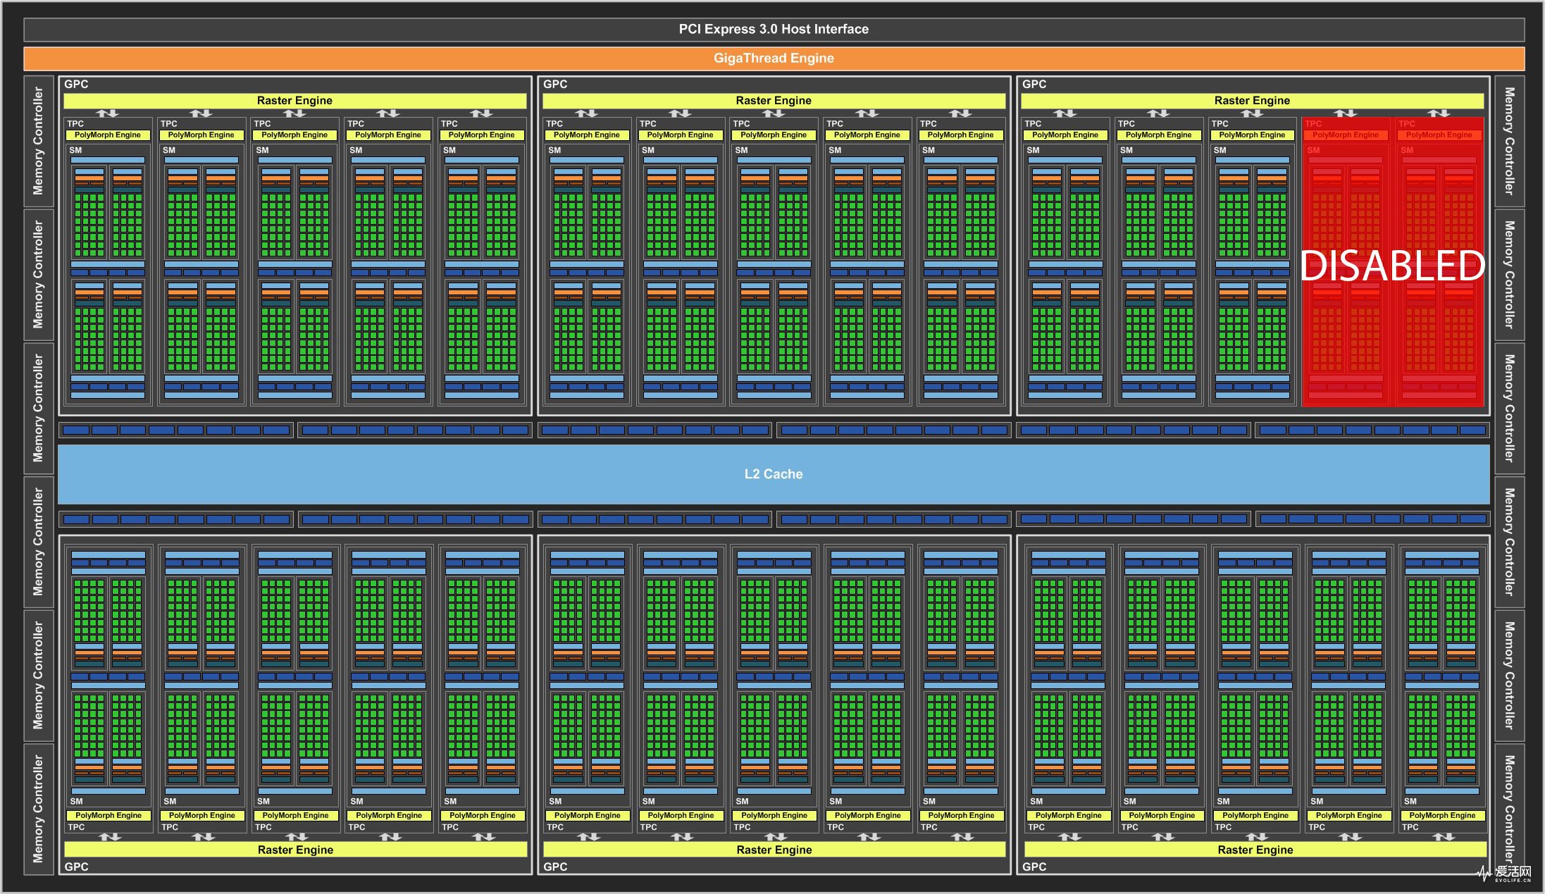The image size is (1545, 894).
Task: Click the rightmost red disabled PolyMorph Engine
Action: [1439, 135]
